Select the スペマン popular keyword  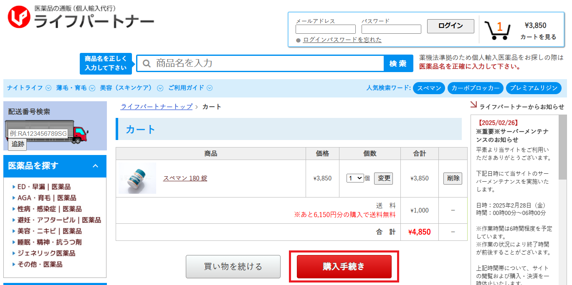click(x=429, y=88)
